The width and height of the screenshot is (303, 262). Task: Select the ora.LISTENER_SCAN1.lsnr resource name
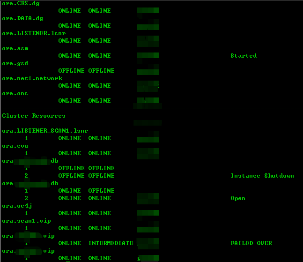click(x=45, y=131)
